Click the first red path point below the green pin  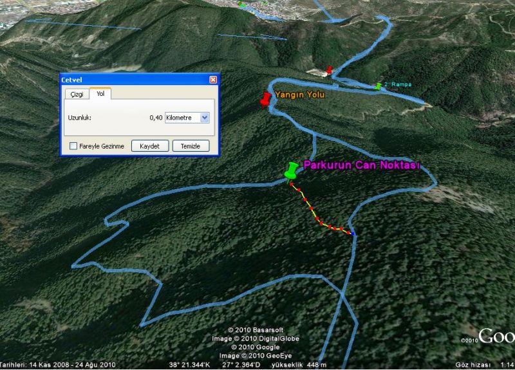(x=292, y=184)
